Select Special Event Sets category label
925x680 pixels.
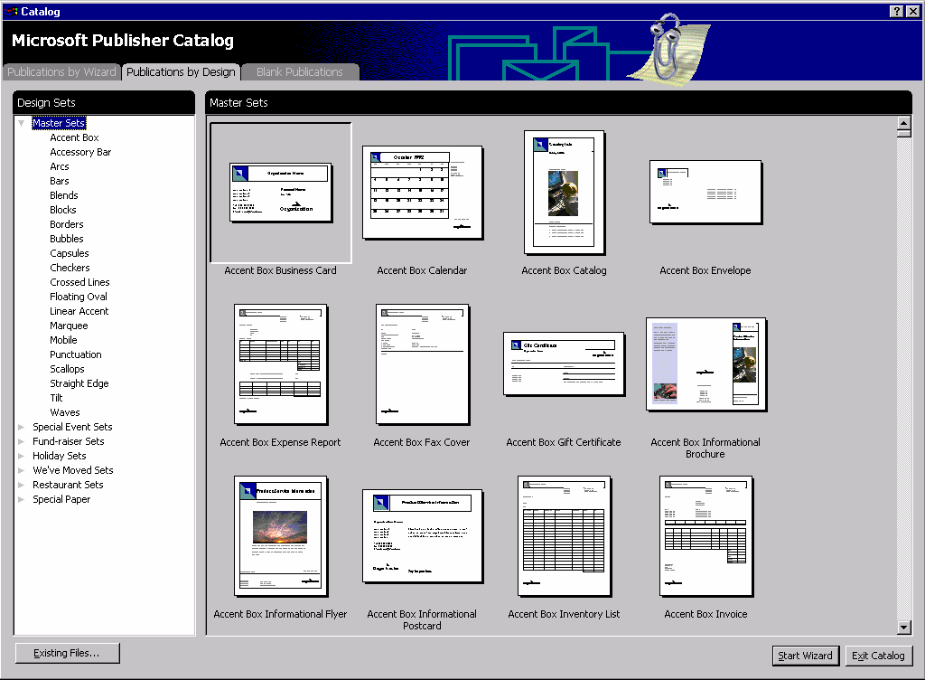(72, 427)
